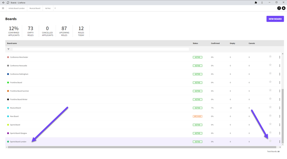Expand row options for Frontline Board
Image resolution: width=287 pixels, height=159 pixels.
pos(280,83)
